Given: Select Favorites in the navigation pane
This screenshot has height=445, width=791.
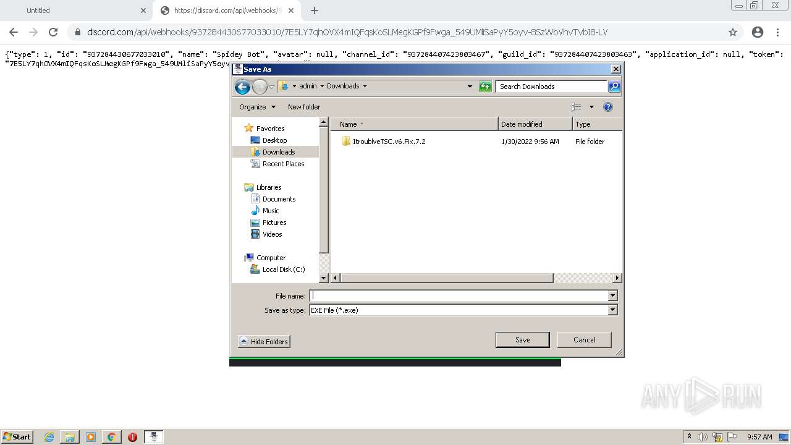Looking at the screenshot, I should 270,129.
